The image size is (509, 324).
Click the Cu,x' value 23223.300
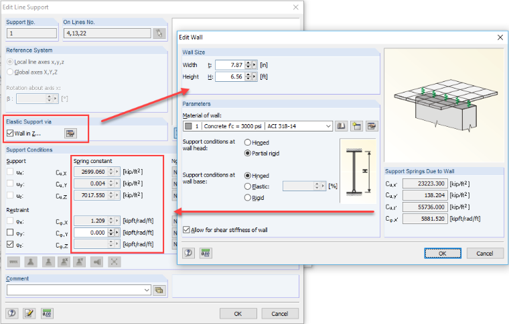(425, 184)
